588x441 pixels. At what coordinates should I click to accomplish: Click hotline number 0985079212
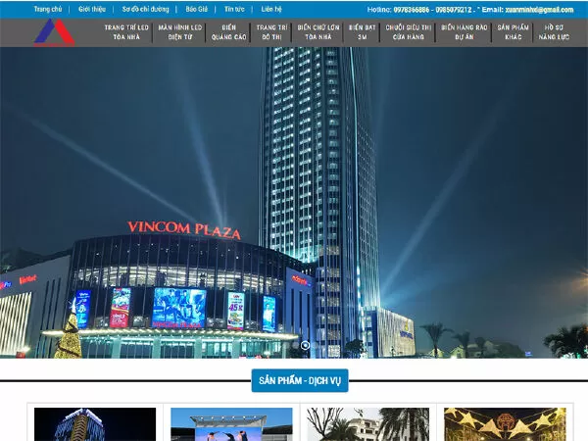[454, 10]
